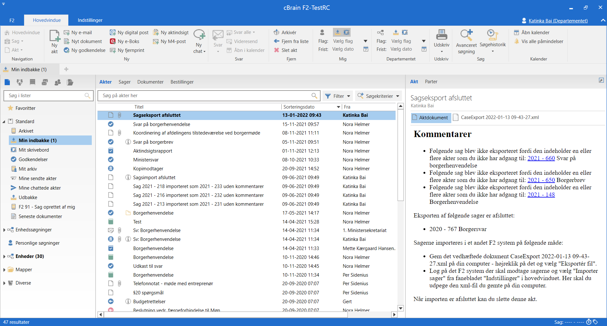Click the list vertical scrollbar down arrow

tap(401, 308)
